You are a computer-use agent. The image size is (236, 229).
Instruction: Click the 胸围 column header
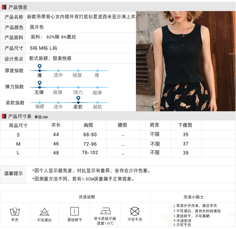click(x=88, y=125)
